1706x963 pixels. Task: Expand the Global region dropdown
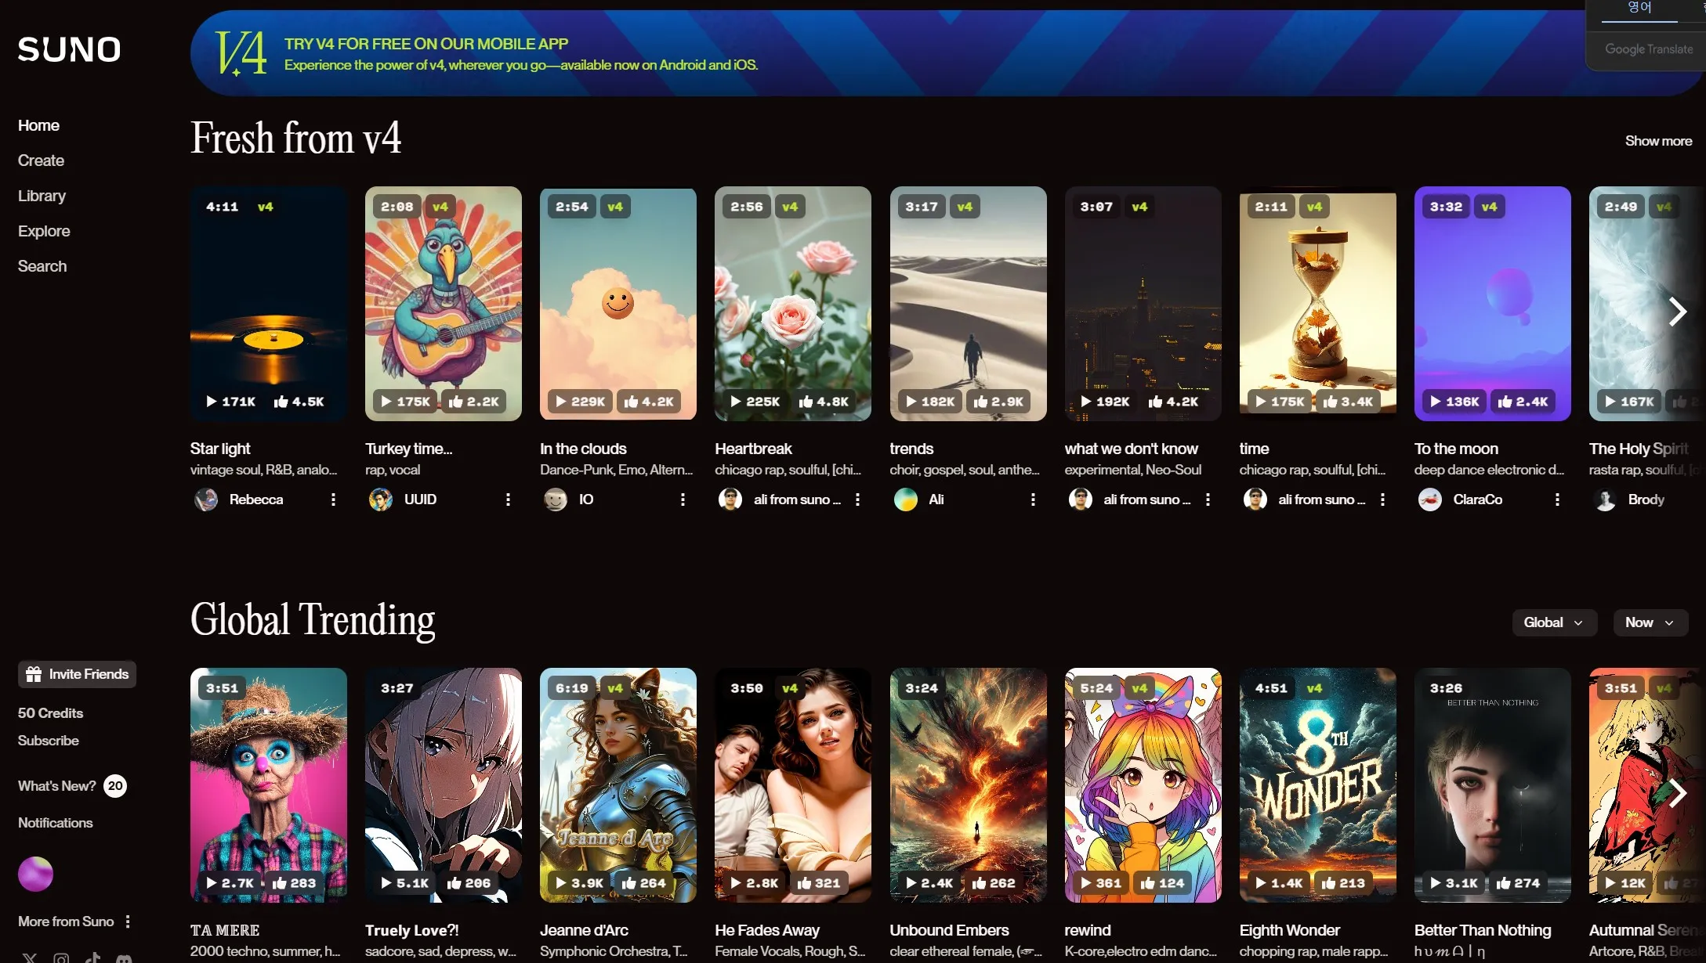click(x=1553, y=622)
